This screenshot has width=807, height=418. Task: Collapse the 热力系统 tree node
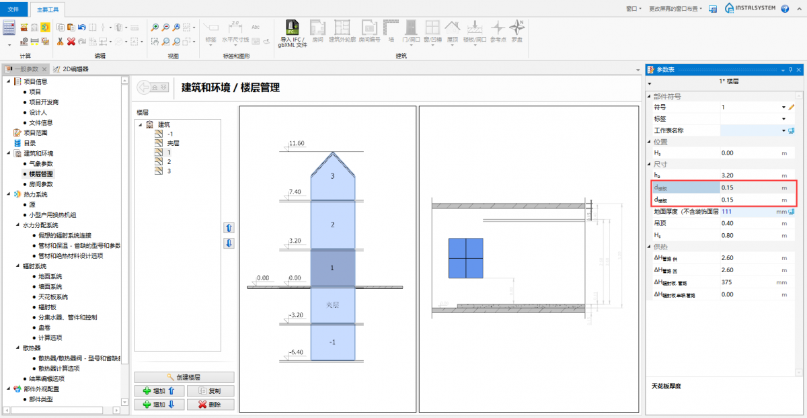pyautogui.click(x=9, y=194)
